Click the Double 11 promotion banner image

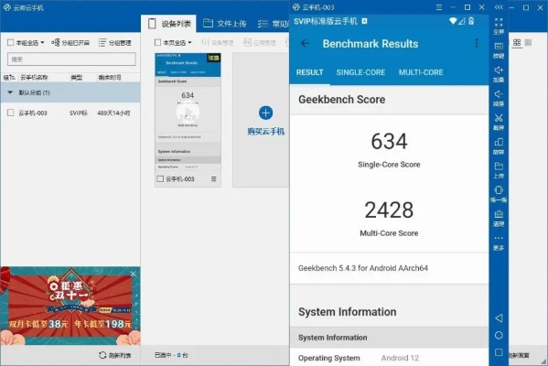click(70, 306)
